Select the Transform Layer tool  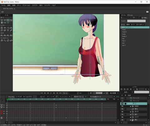coord(2,28)
